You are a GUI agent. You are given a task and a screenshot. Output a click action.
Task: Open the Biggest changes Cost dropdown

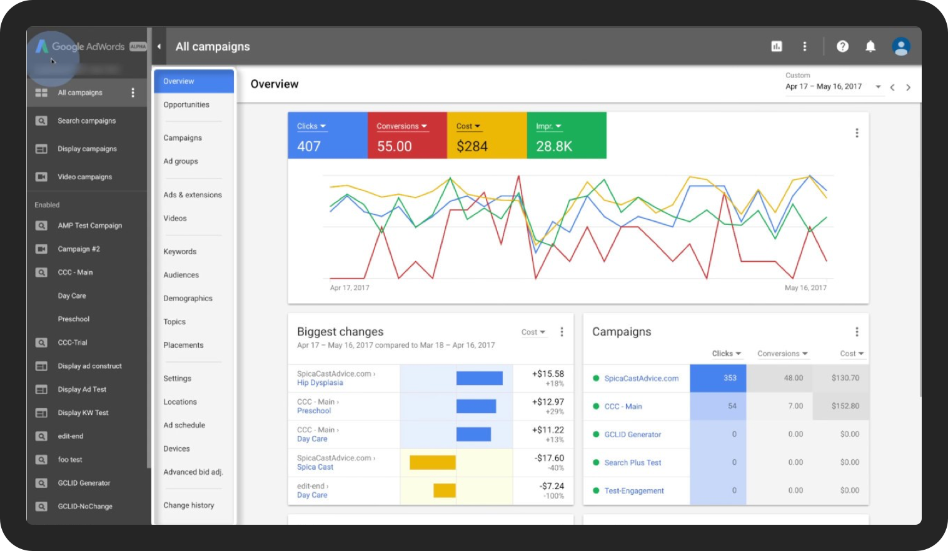pyautogui.click(x=533, y=332)
